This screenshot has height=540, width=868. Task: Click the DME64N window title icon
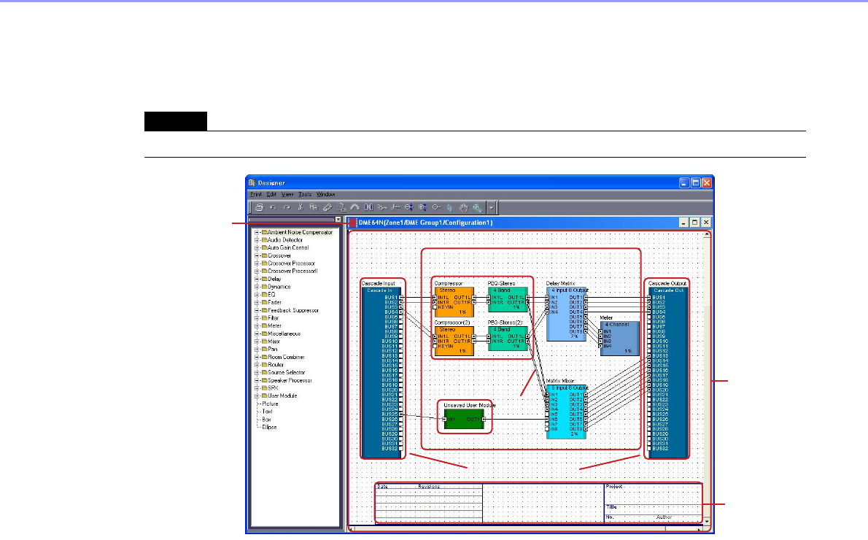(x=352, y=223)
